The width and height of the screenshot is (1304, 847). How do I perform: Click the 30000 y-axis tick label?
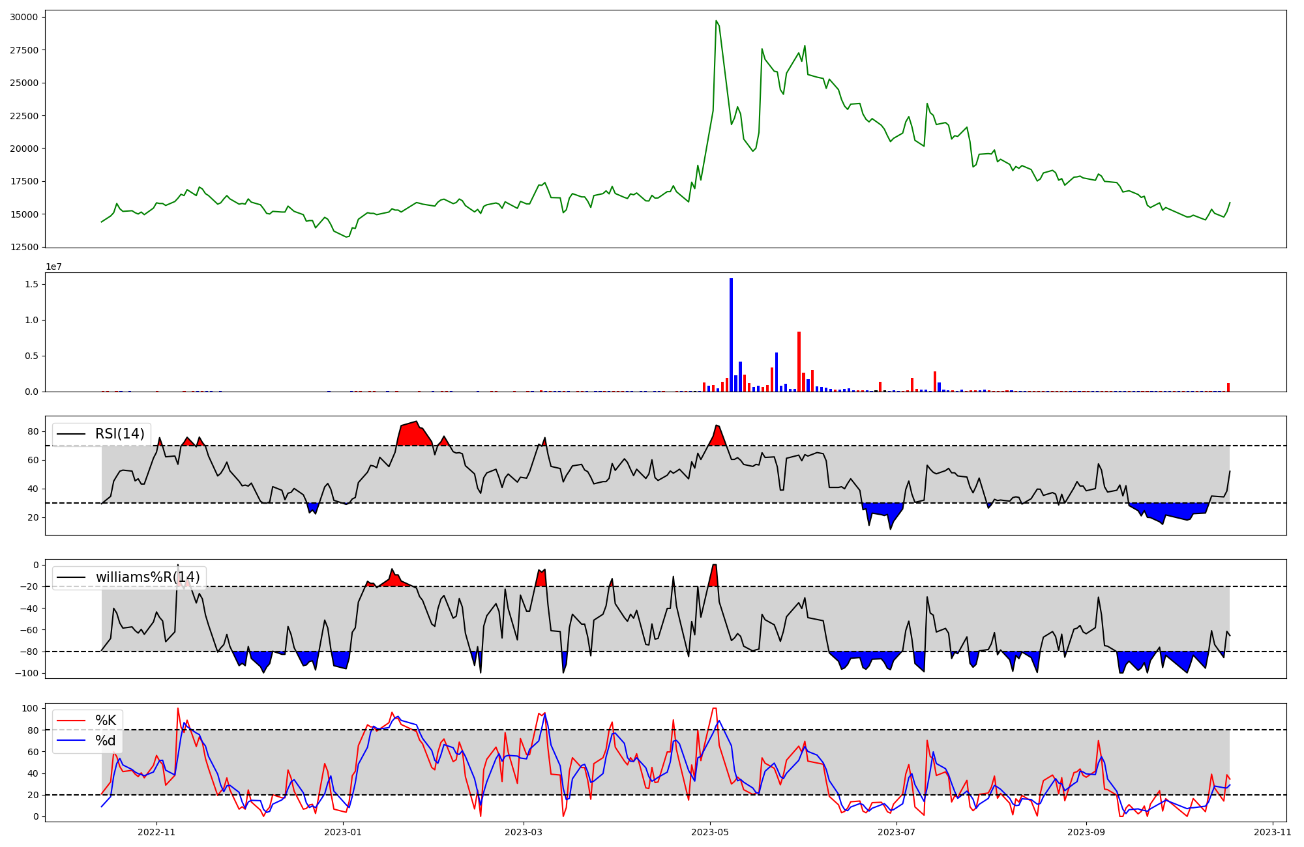tap(23, 18)
